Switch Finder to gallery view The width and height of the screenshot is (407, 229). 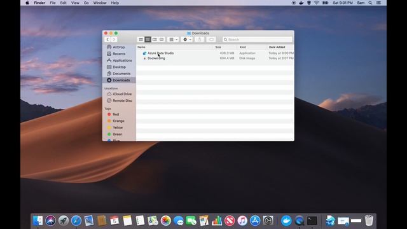[x=162, y=39]
